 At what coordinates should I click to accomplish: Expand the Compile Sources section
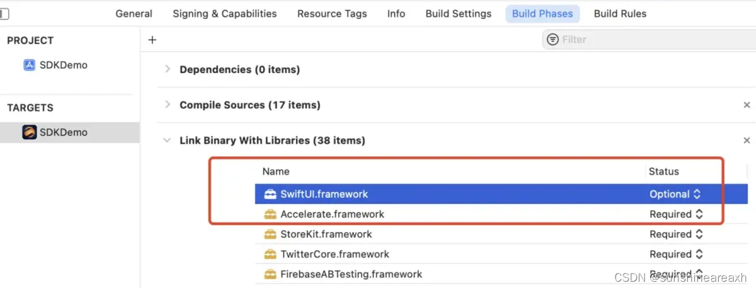(168, 105)
